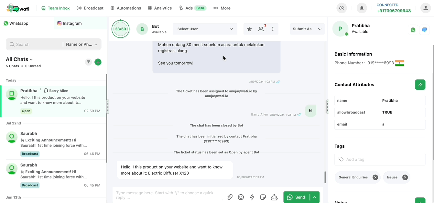
Task: Open the Submit As dropdown
Action: (x=307, y=29)
